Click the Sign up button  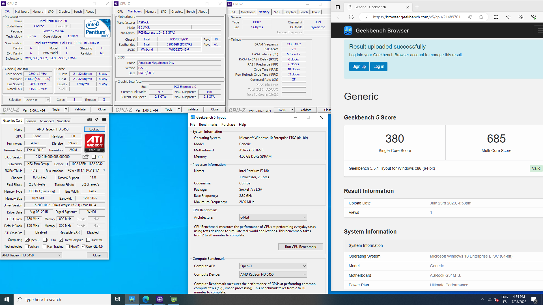[359, 66]
